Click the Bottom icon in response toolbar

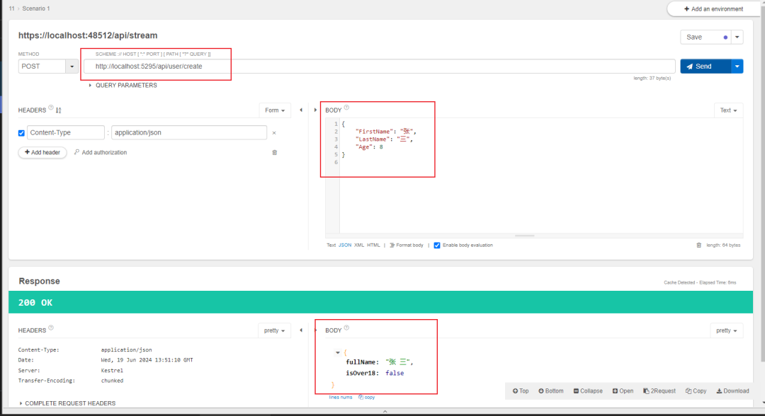point(541,391)
